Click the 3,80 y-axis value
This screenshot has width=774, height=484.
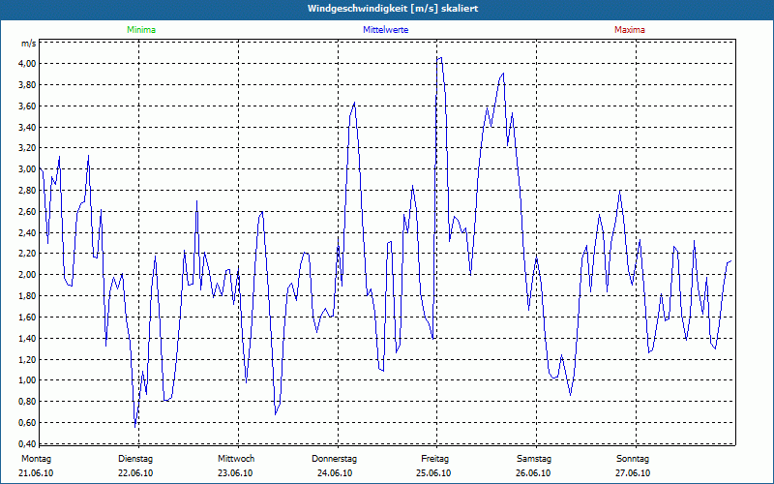pos(28,84)
